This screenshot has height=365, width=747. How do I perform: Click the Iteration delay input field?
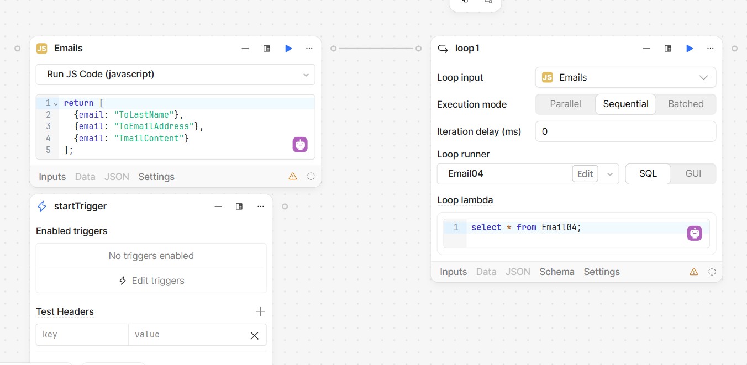[x=625, y=131]
